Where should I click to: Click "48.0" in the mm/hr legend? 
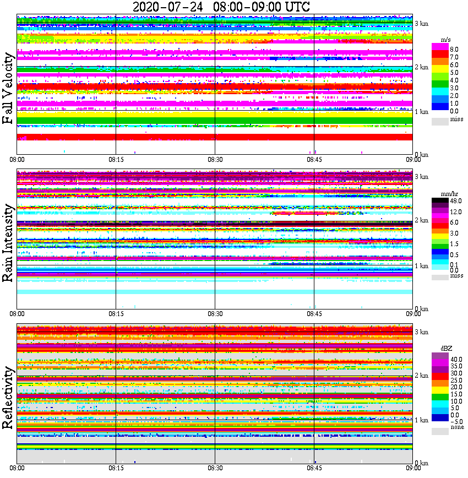(x=456, y=201)
